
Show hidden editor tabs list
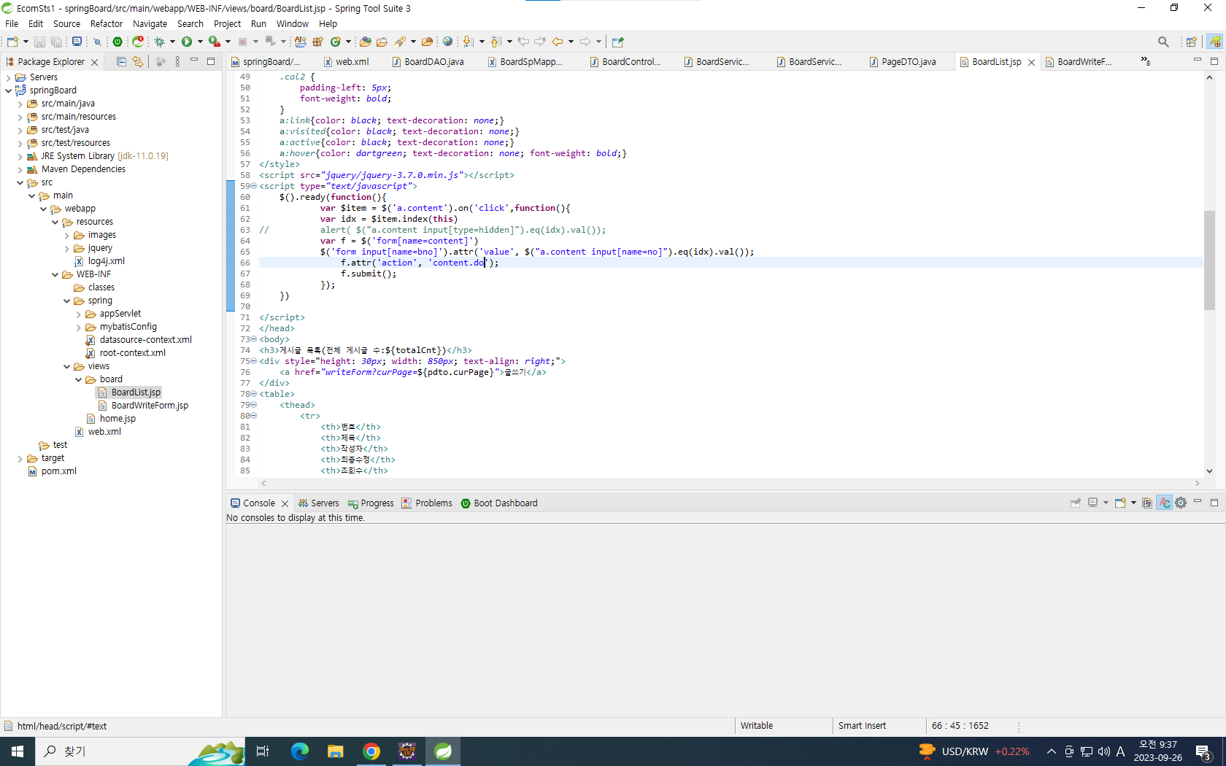(1146, 61)
